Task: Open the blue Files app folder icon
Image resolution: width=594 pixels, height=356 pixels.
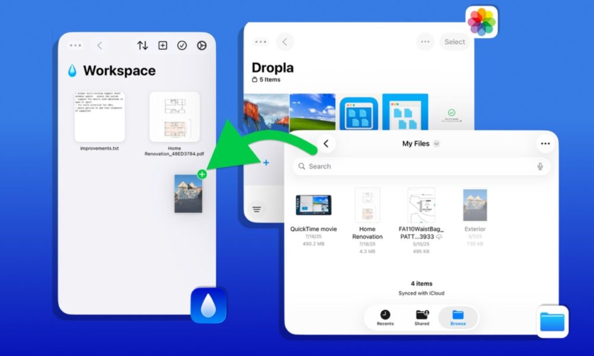Action: [552, 322]
